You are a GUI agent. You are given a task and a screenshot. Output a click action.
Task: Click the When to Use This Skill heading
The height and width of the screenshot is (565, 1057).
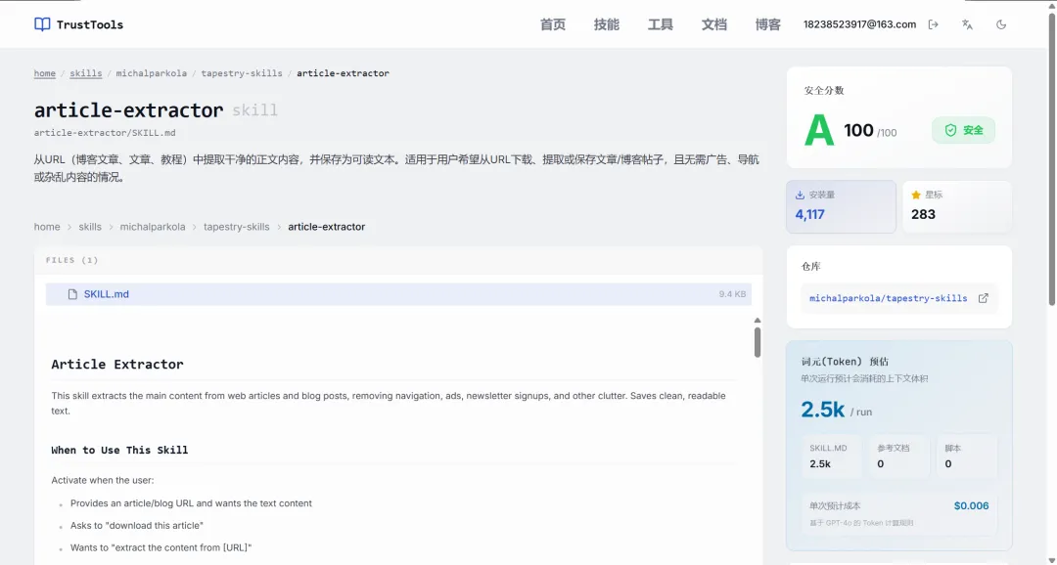point(119,450)
